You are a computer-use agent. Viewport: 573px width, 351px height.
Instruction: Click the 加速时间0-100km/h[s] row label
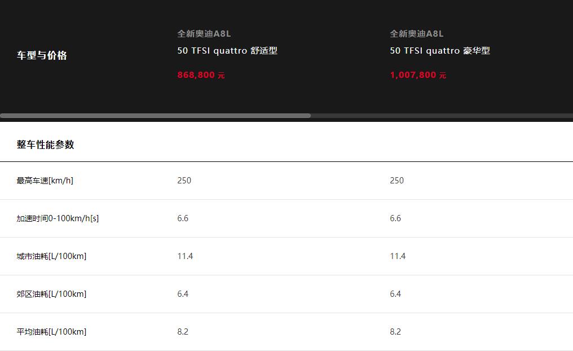[58, 218]
